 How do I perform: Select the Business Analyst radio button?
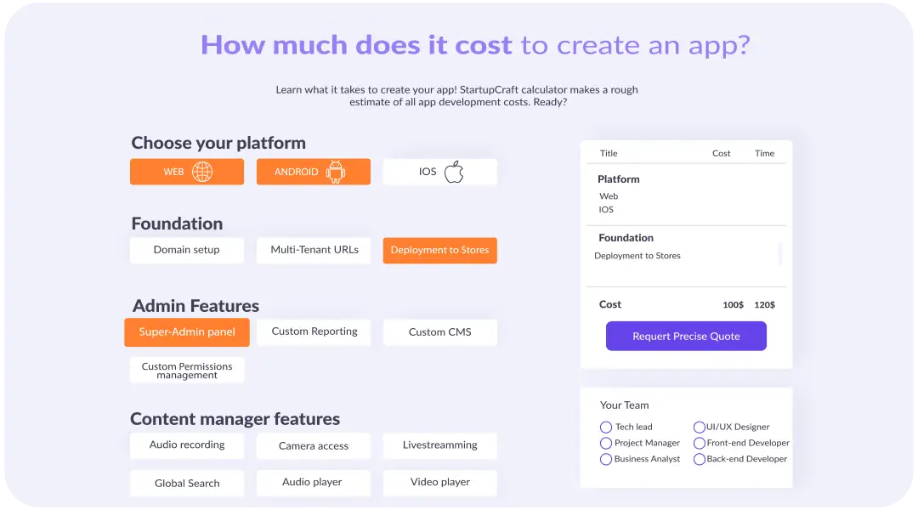[x=606, y=459]
